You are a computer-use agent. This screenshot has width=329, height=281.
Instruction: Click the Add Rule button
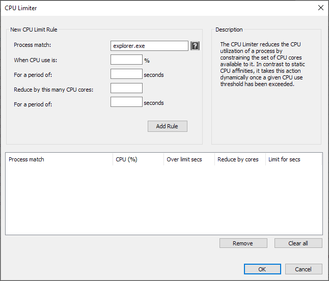(x=168, y=126)
